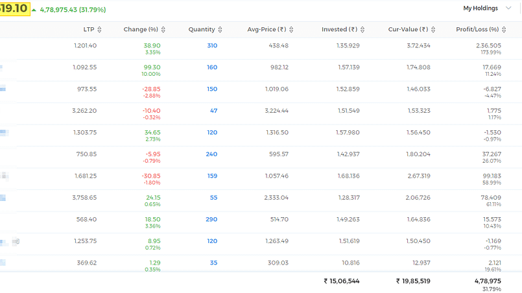This screenshot has height=293, width=522.
Task: Sort by LTP column arrows
Action: point(99,30)
